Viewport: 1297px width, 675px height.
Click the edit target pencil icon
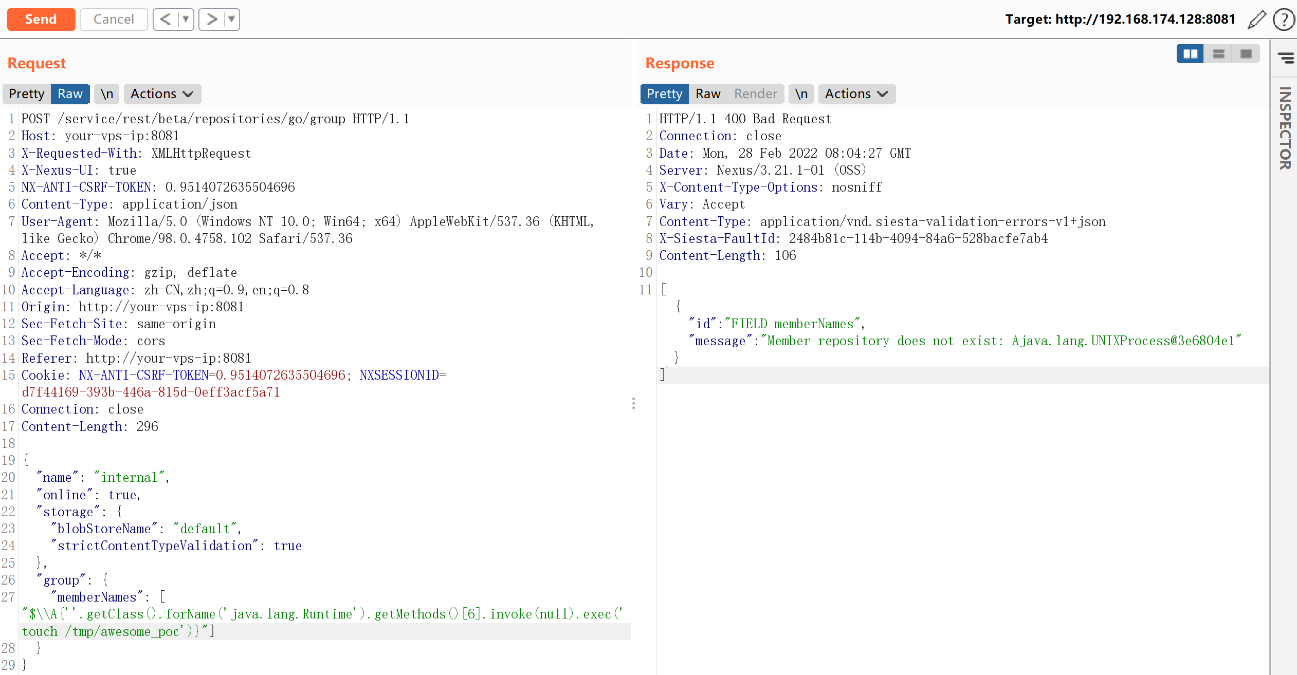click(x=1256, y=20)
